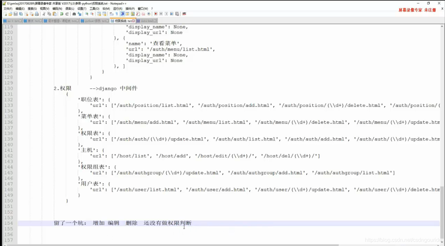Close the python-李昂 txt tab
445x246 pixels.
point(107,21)
